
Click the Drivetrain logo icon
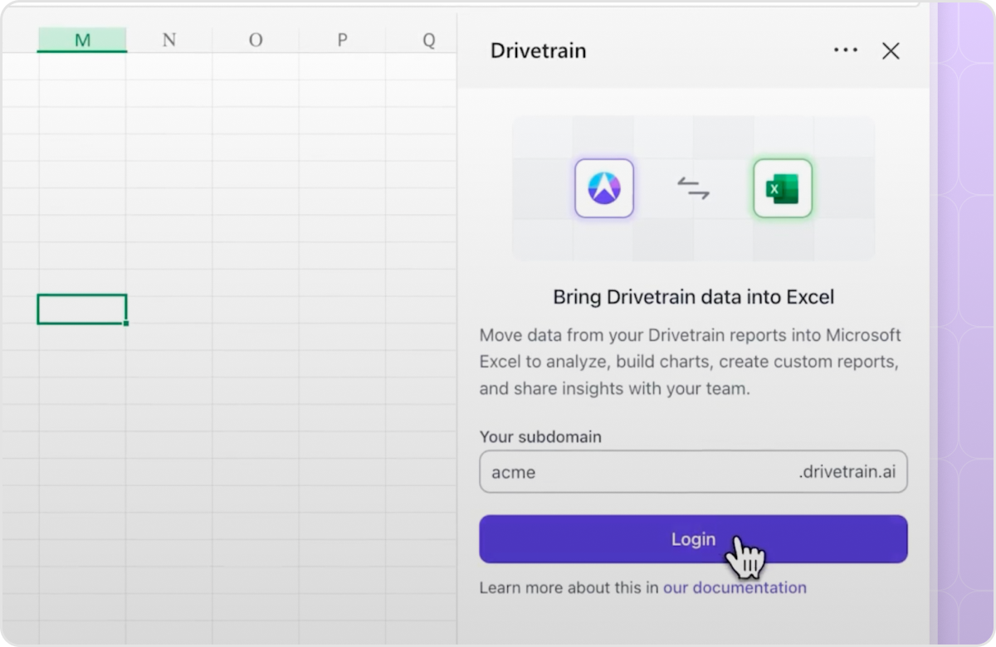[x=604, y=188]
